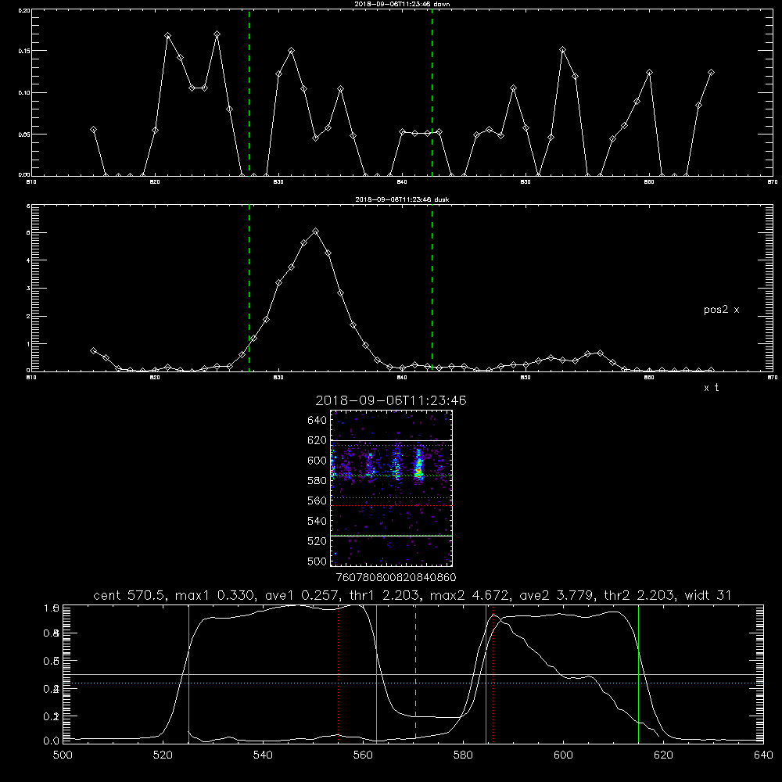Screen dimensions: 782x782
Task: Click the peak diamond marker of the dusk curve
Action: point(315,231)
